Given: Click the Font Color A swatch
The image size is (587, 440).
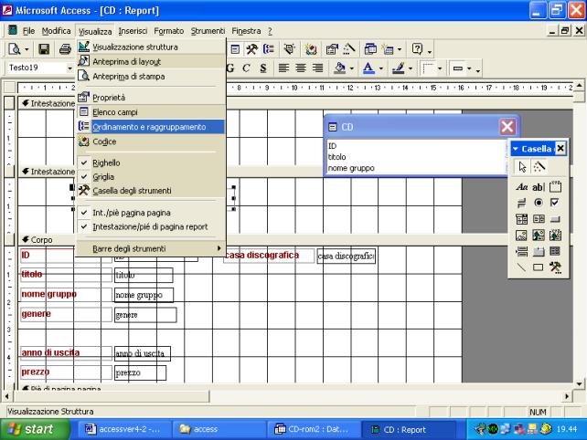Looking at the screenshot, I should (x=368, y=68).
